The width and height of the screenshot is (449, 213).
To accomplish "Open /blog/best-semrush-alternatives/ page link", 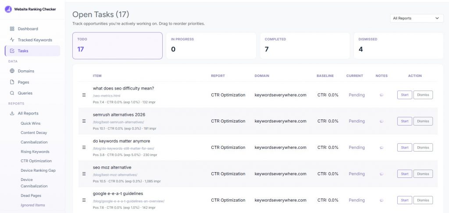I will tap(118, 122).
